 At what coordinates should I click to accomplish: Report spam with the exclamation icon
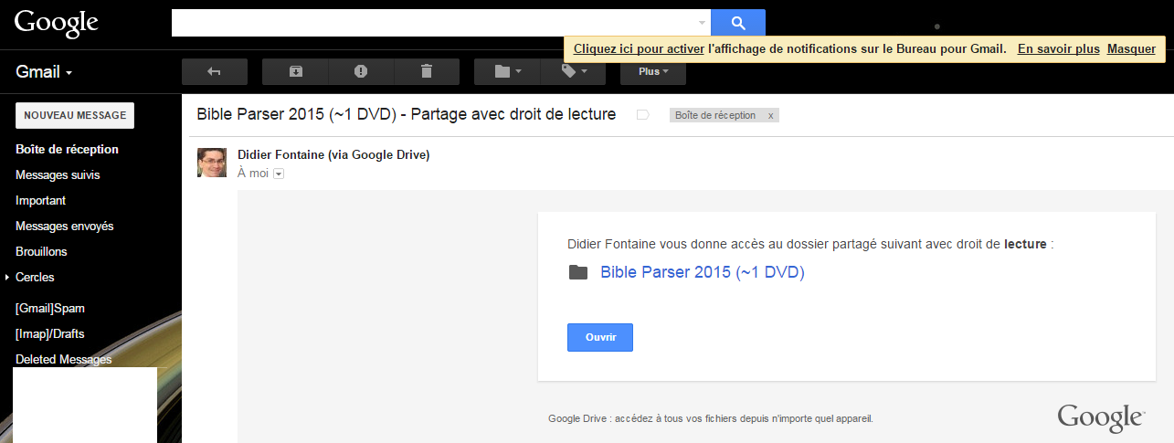click(361, 71)
